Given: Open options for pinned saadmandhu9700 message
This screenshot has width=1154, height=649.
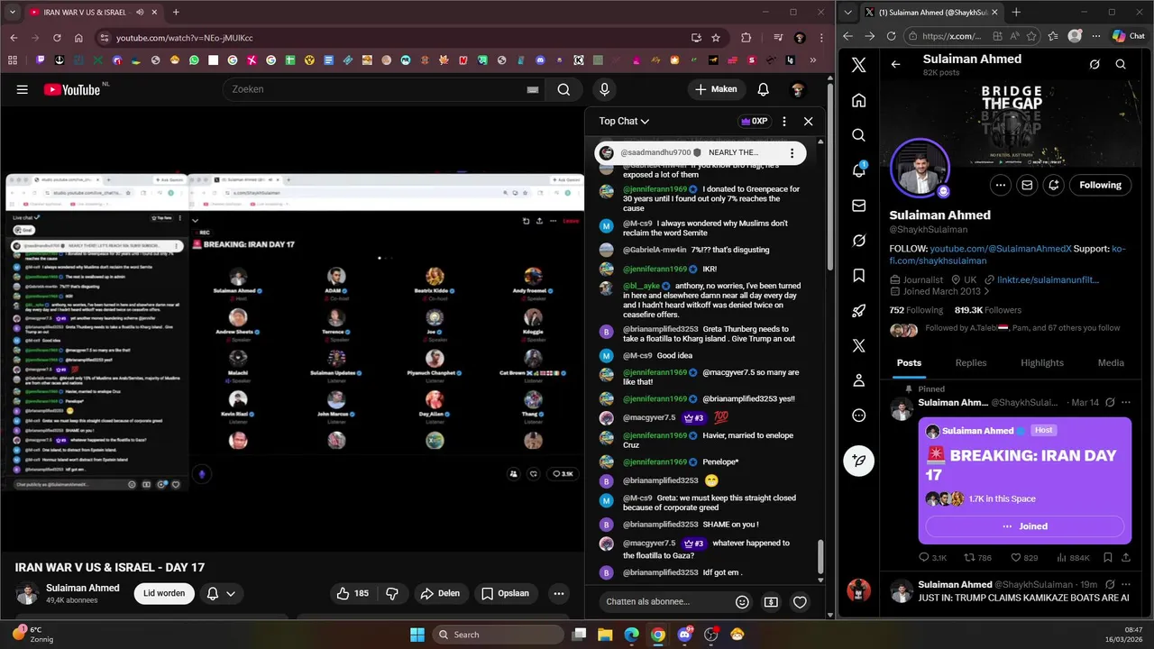Looking at the screenshot, I should click(792, 153).
